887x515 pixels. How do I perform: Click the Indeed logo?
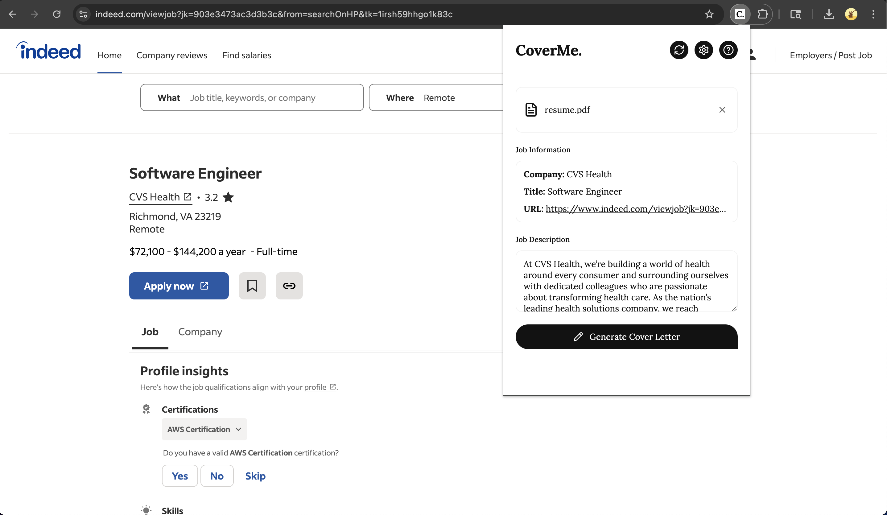pos(48,50)
